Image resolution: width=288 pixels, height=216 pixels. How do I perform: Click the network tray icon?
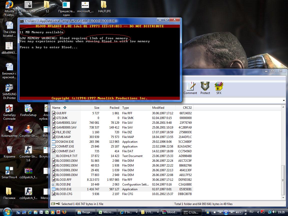[269, 212]
